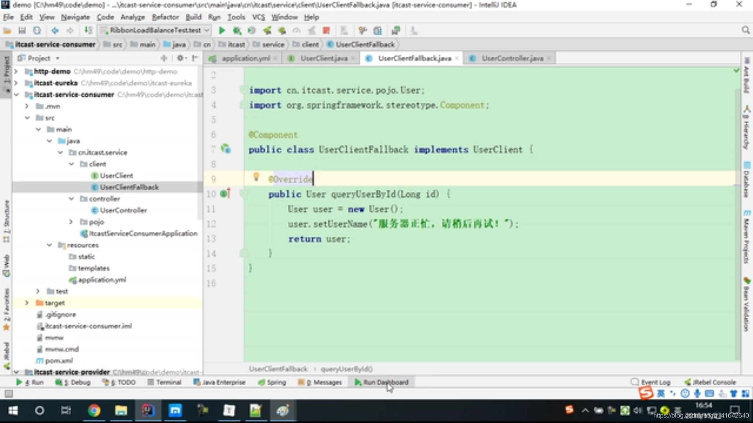753x423 pixels.
Task: Expand the pojo package
Action: (x=71, y=222)
